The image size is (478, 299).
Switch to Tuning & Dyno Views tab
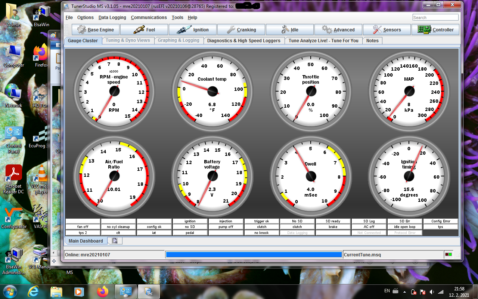pyautogui.click(x=128, y=40)
